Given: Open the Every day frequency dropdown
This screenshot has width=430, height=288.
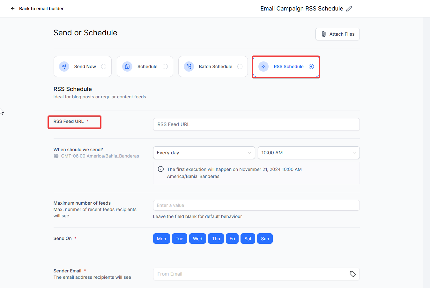Looking at the screenshot, I should point(204,153).
